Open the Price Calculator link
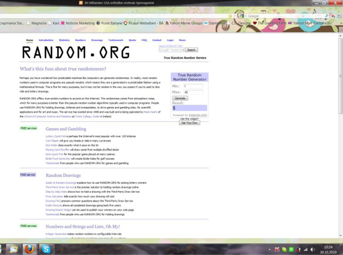 pos(54,196)
